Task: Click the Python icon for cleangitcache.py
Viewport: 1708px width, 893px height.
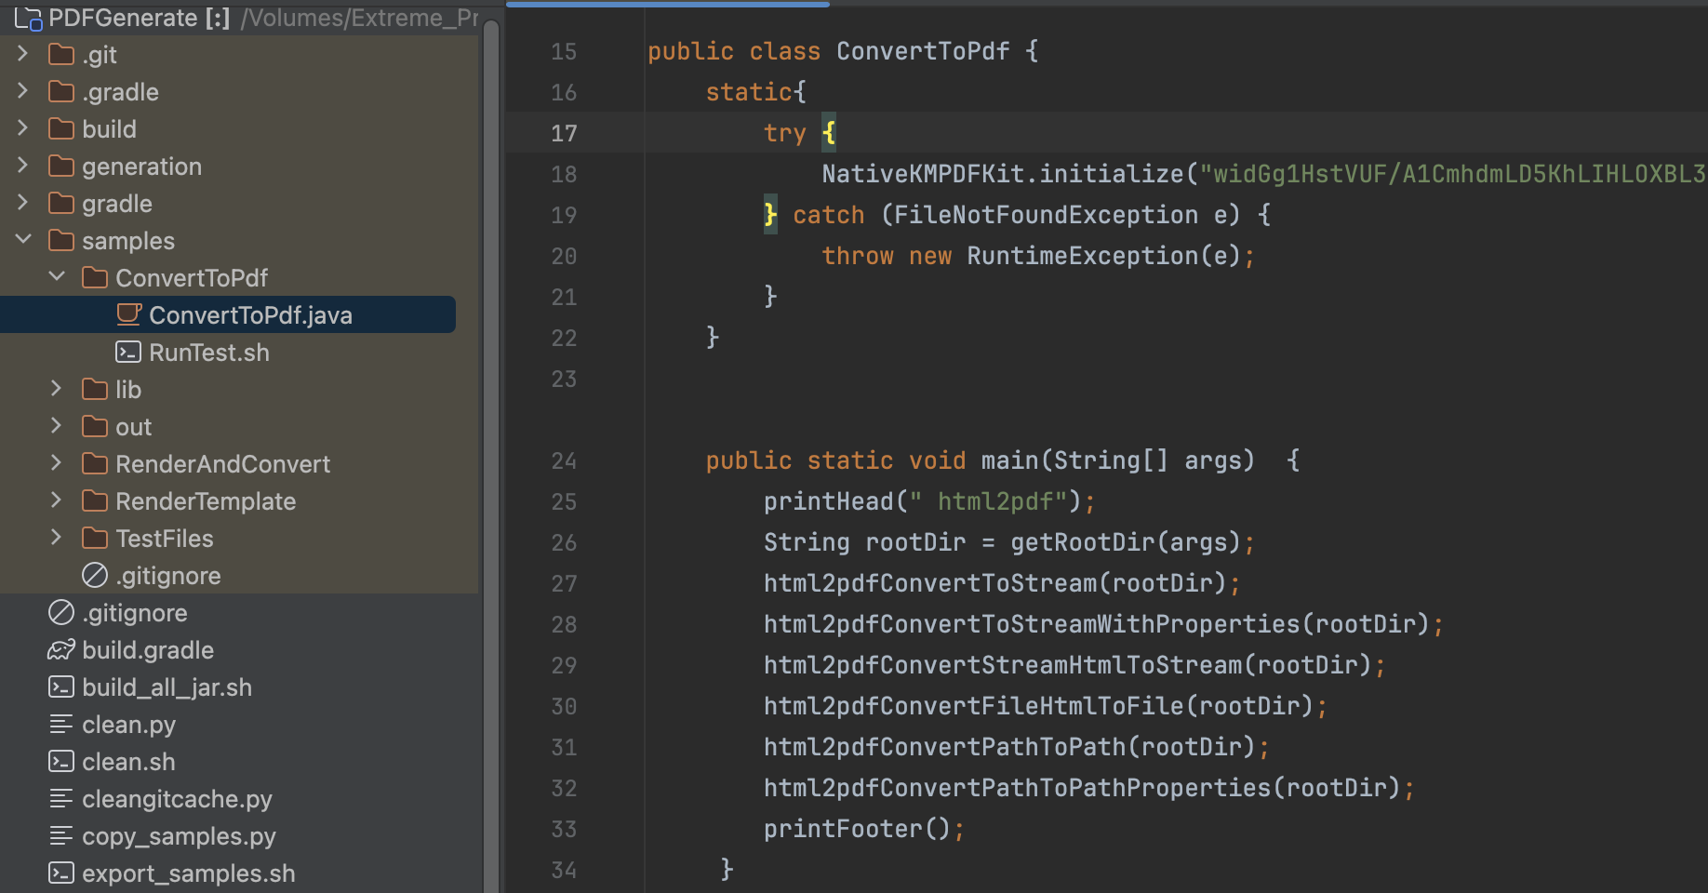Action: [x=61, y=798]
